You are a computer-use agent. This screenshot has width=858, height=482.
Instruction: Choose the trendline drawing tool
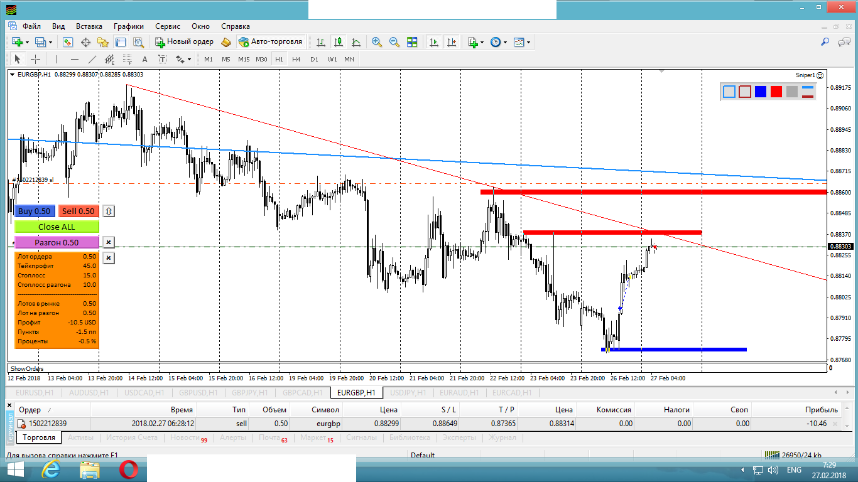pos(92,59)
